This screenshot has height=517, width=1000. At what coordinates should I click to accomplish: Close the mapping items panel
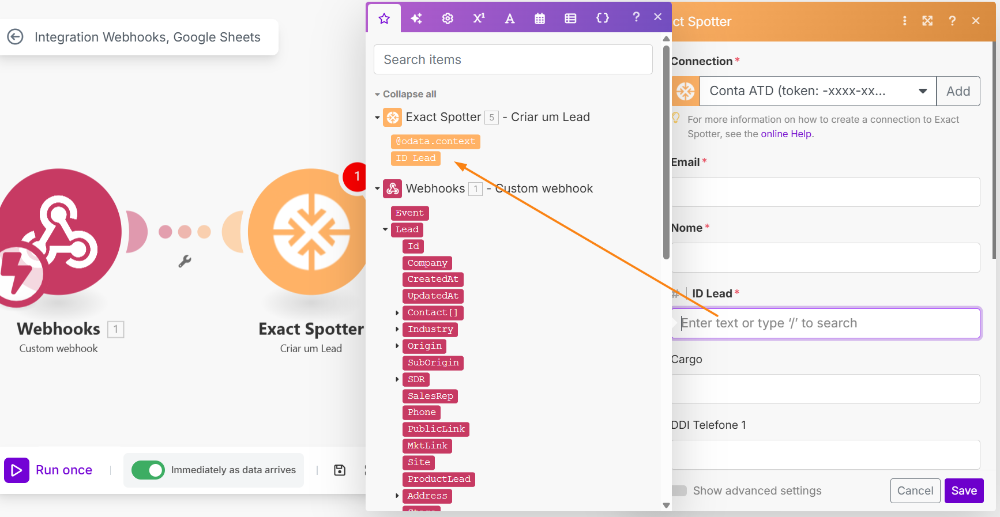point(657,17)
